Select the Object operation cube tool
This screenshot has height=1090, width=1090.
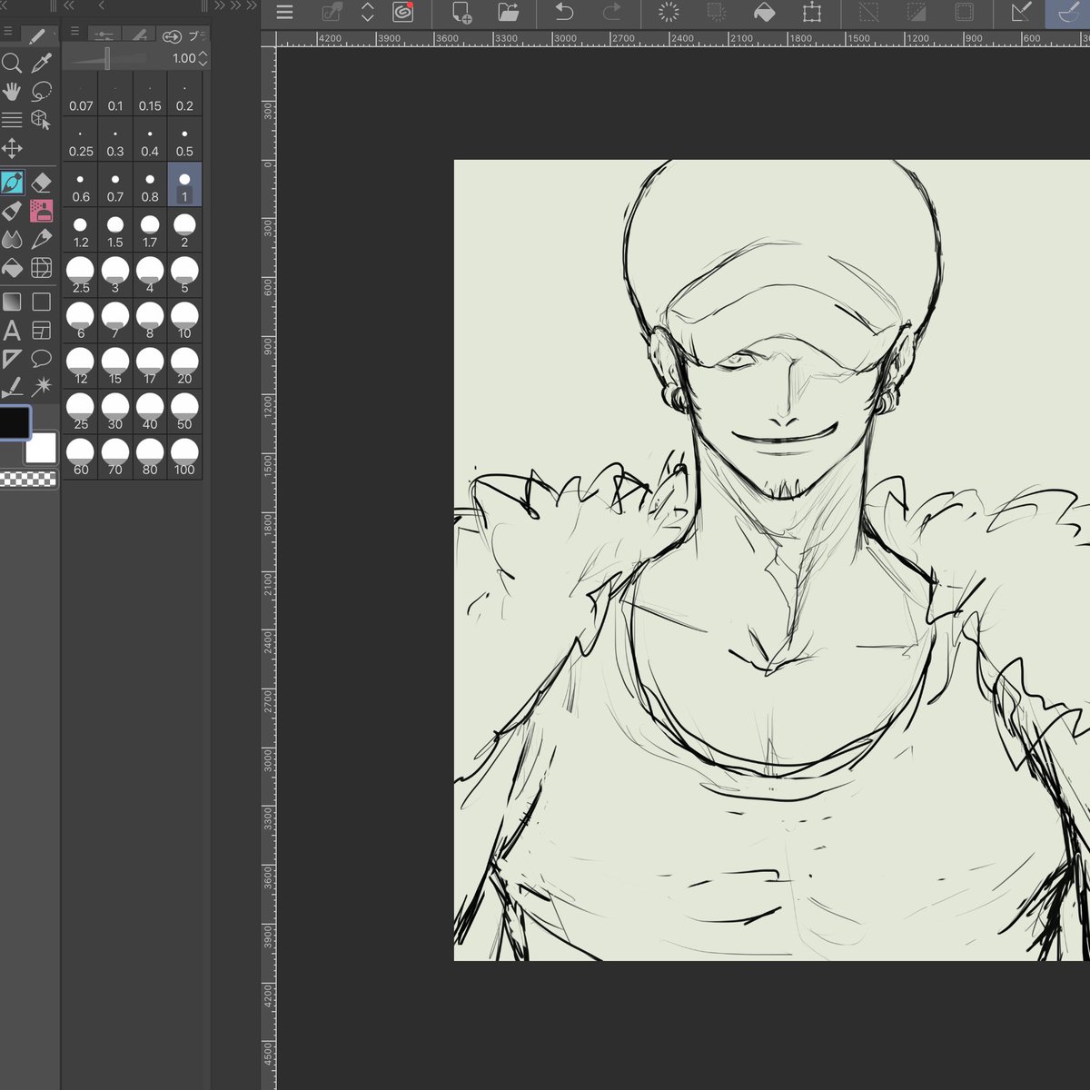(x=41, y=120)
